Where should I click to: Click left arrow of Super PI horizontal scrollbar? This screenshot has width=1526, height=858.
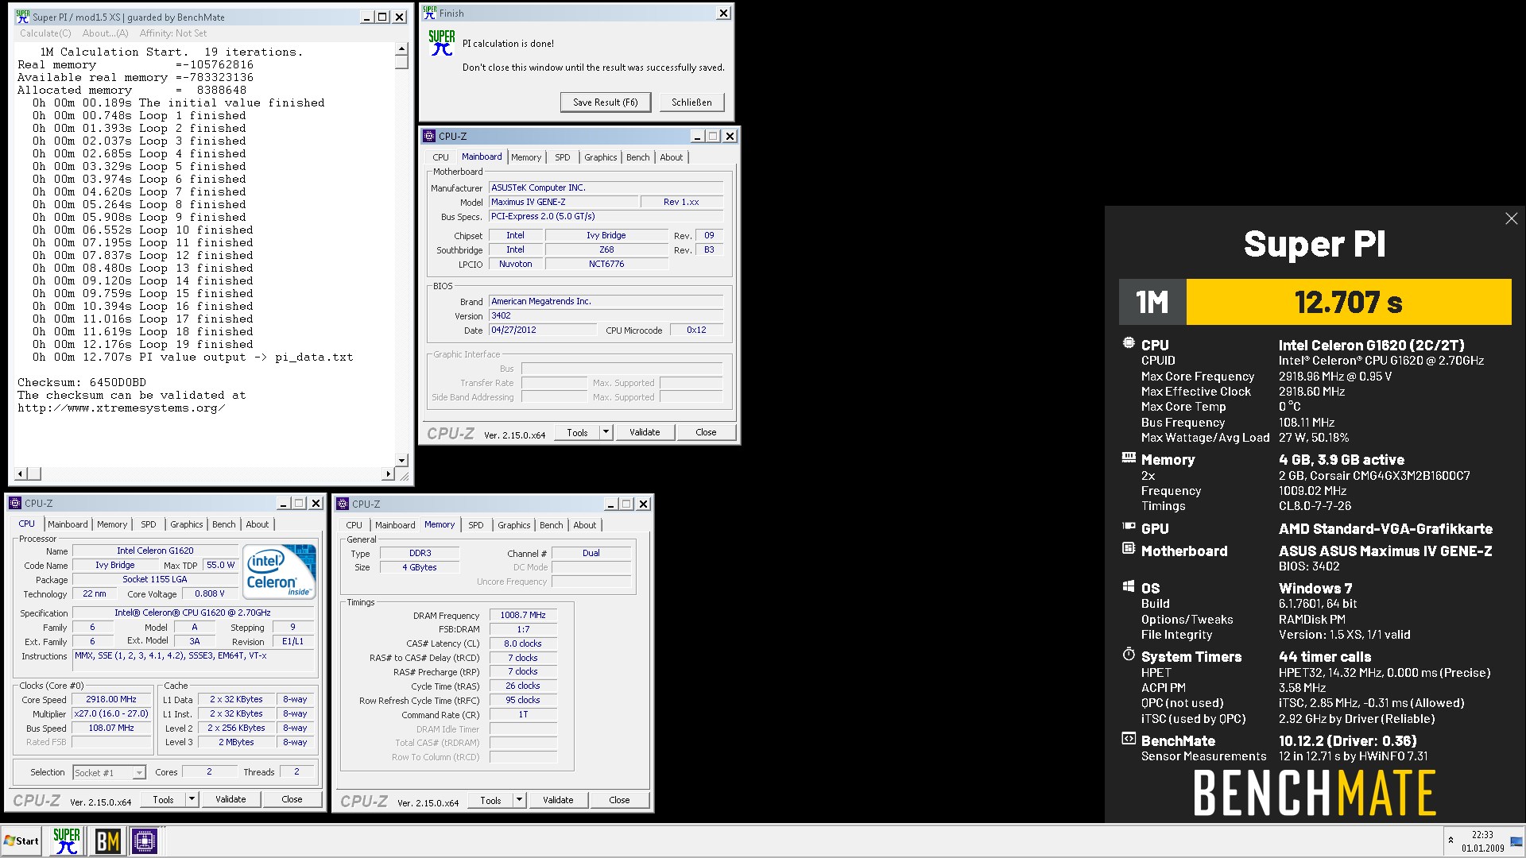pyautogui.click(x=21, y=474)
